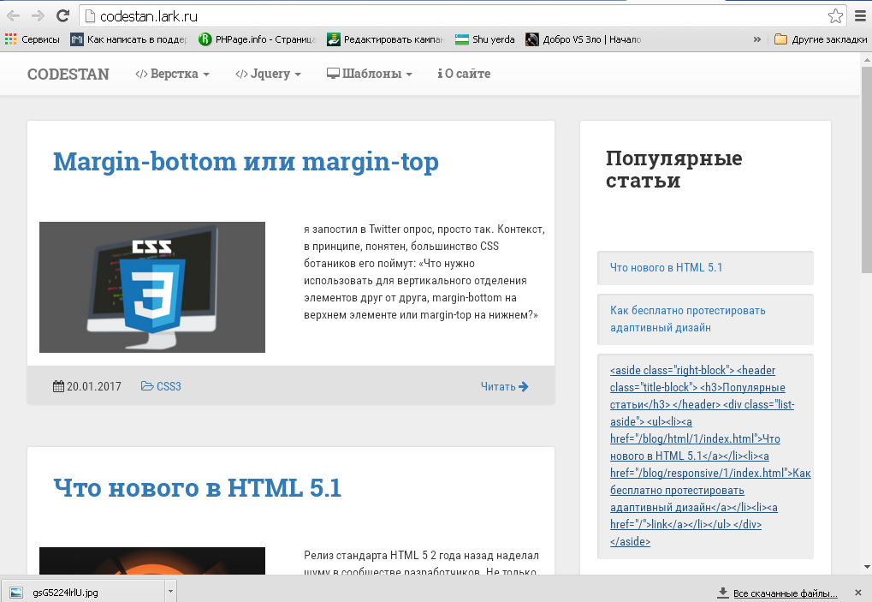Image resolution: width=872 pixels, height=602 pixels.
Task: Open 'Добро VS Зло | Начало' bookmark
Action: tap(584, 39)
